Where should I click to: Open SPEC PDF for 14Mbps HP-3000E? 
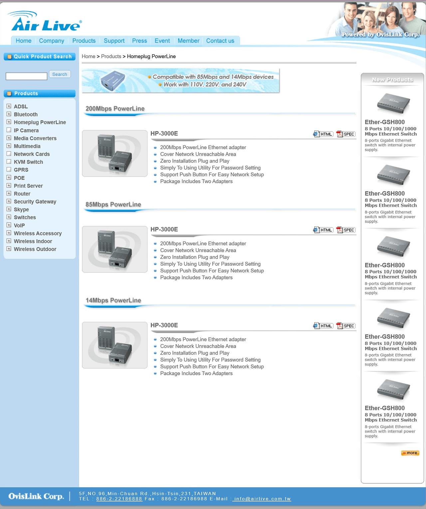click(346, 326)
